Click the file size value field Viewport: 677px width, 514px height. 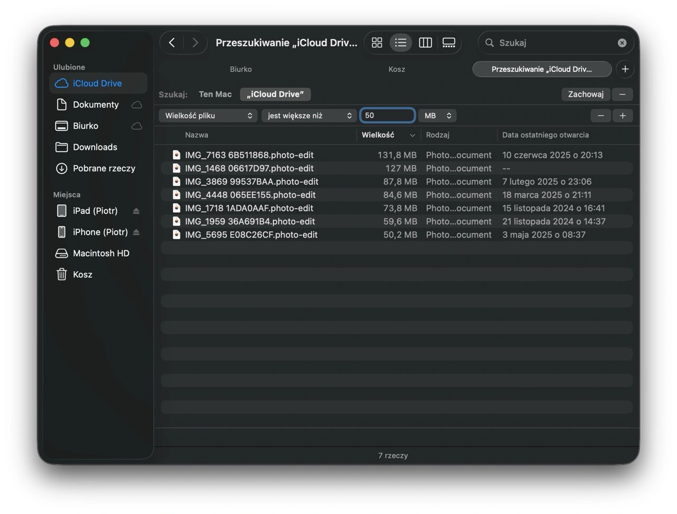coord(387,115)
